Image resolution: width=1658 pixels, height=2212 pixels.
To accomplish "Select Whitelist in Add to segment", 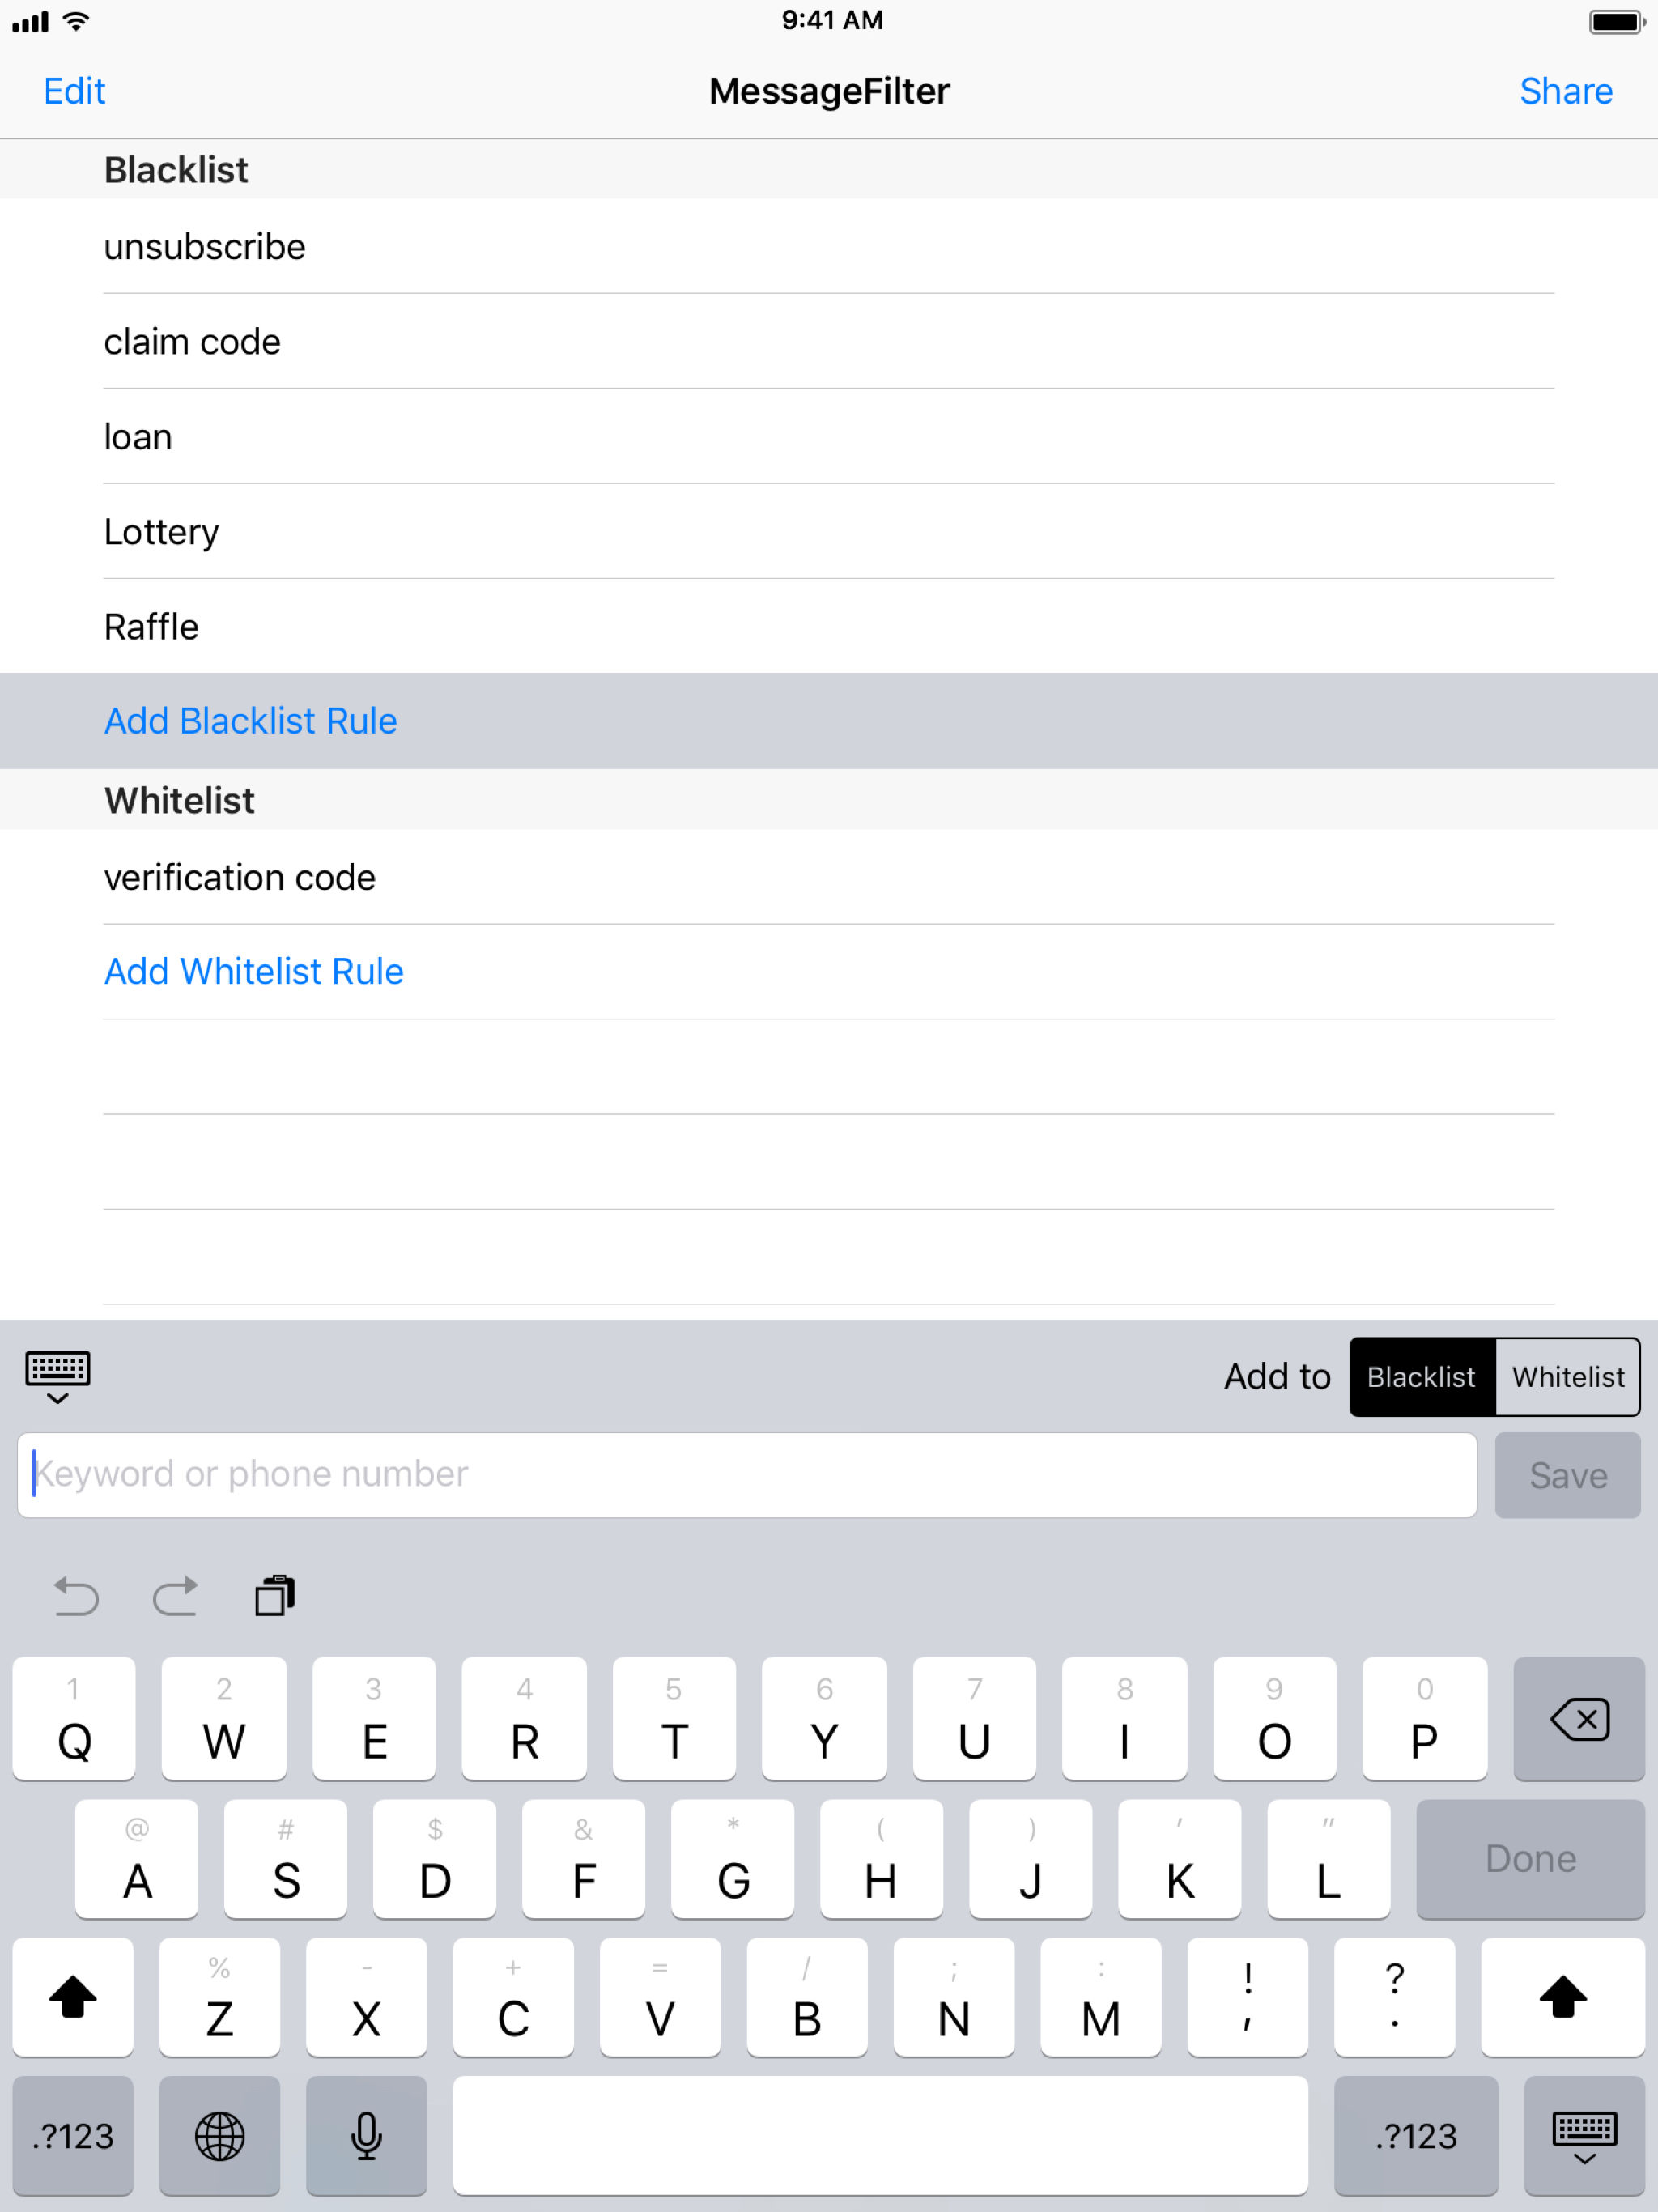I will (x=1567, y=1377).
